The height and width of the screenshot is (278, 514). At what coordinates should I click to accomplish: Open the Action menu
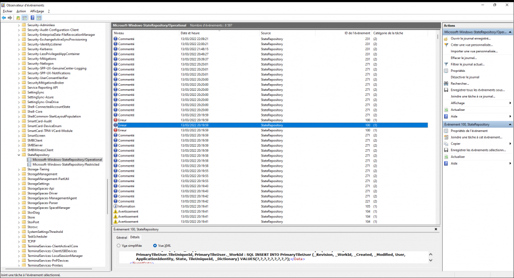[21, 11]
